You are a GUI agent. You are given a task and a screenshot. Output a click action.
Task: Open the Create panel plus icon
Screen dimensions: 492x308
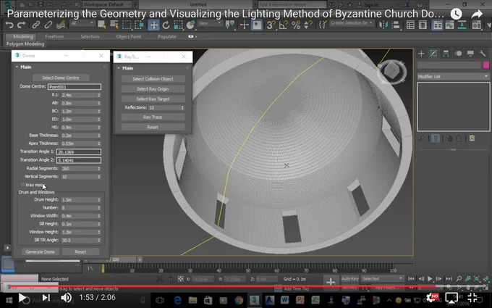421,54
